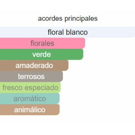Click the teal aromático accord bar
This screenshot has width=135, height=135.
(x=30, y=99)
